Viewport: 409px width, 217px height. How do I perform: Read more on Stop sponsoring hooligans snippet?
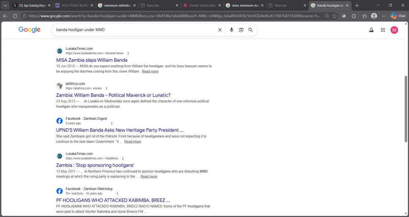coord(149,177)
